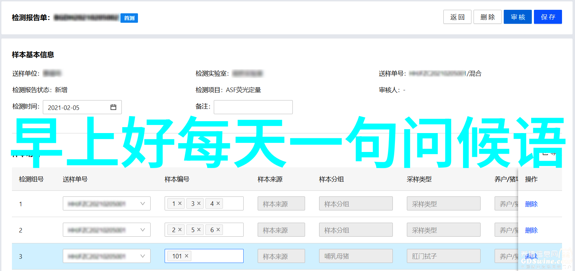Click 样本来源 field in row 2

pos(281,230)
